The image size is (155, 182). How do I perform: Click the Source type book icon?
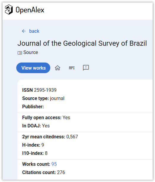click(x=20, y=53)
